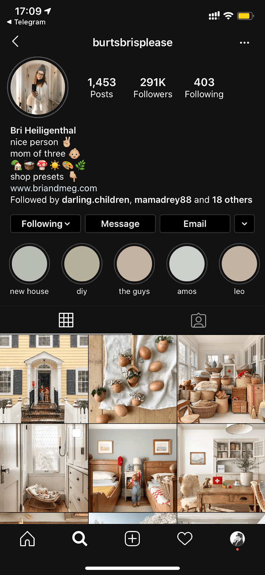Image resolution: width=265 pixels, height=575 pixels.
Task: Go to the Home feed icon
Action: click(27, 539)
